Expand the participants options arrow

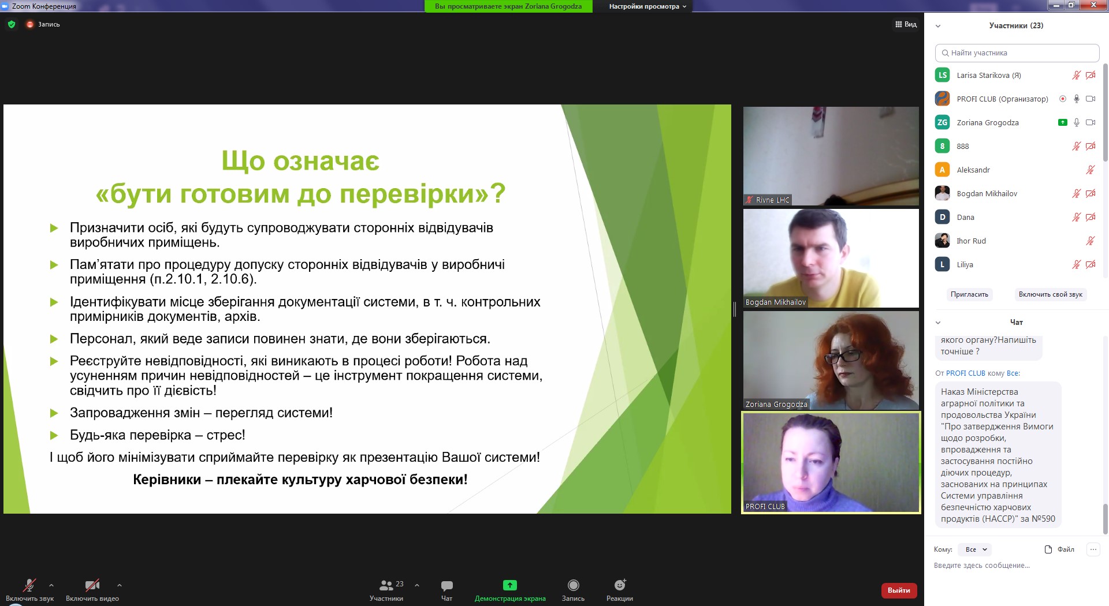click(417, 585)
